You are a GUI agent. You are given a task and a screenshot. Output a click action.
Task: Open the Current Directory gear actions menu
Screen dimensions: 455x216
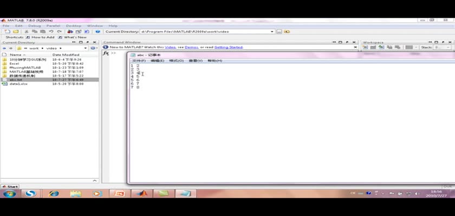93,48
